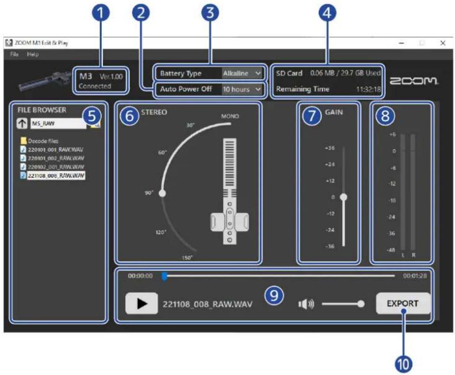Click the MS_RAW path field
The height and width of the screenshot is (375, 455).
pos(58,124)
